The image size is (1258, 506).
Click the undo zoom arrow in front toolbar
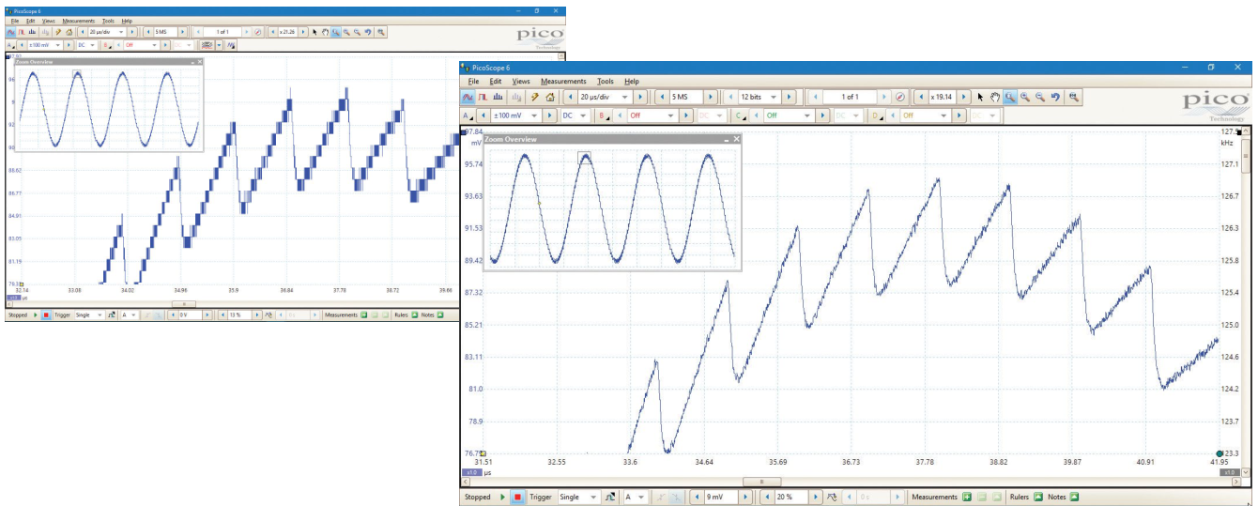(x=1056, y=97)
